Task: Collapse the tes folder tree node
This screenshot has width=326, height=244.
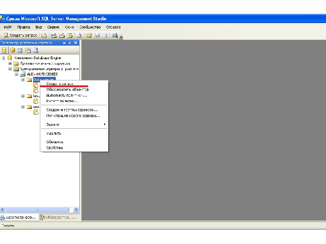Action: [x=23, y=96]
